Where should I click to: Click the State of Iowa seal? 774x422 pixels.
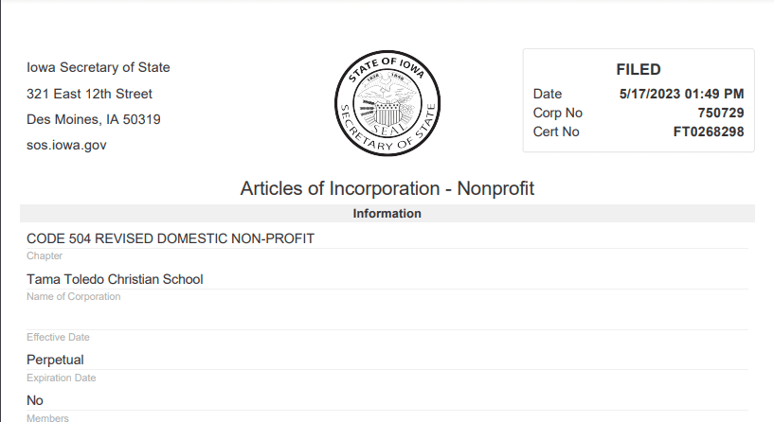[387, 104]
